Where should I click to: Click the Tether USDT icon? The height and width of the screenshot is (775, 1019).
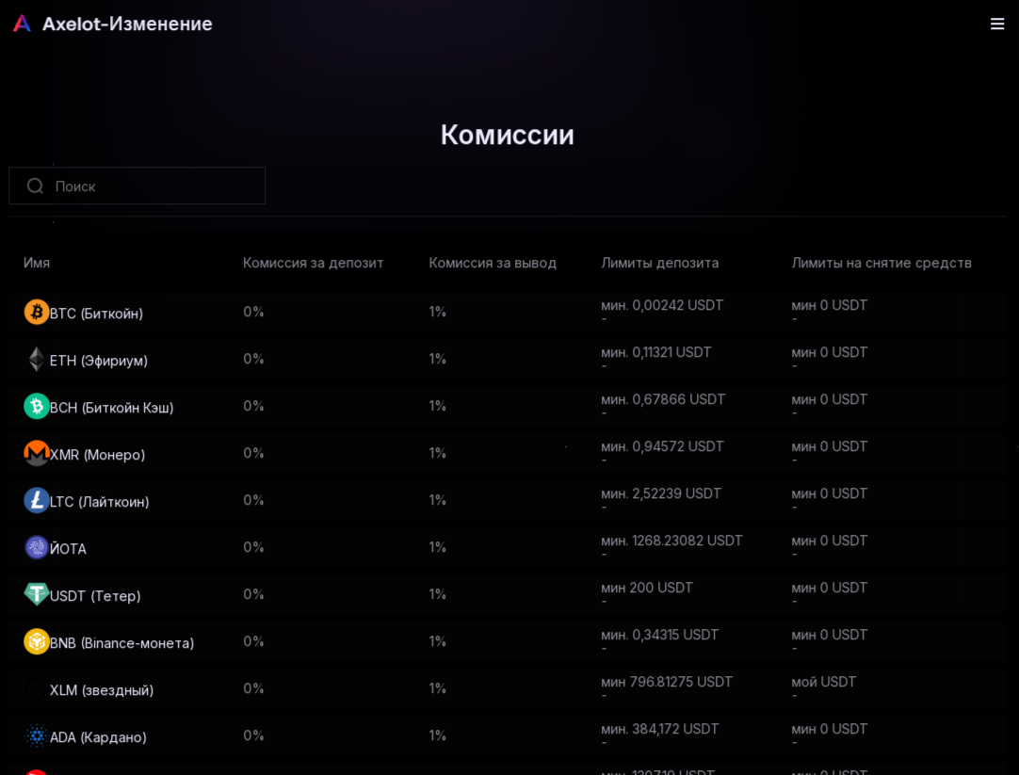(x=37, y=594)
